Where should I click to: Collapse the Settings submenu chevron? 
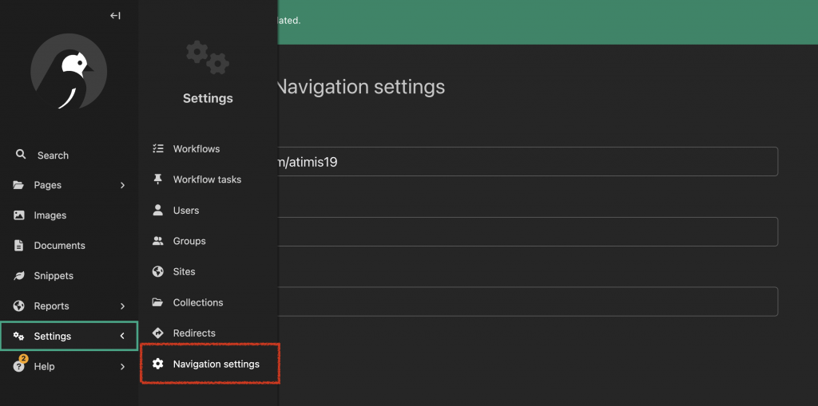[122, 337]
